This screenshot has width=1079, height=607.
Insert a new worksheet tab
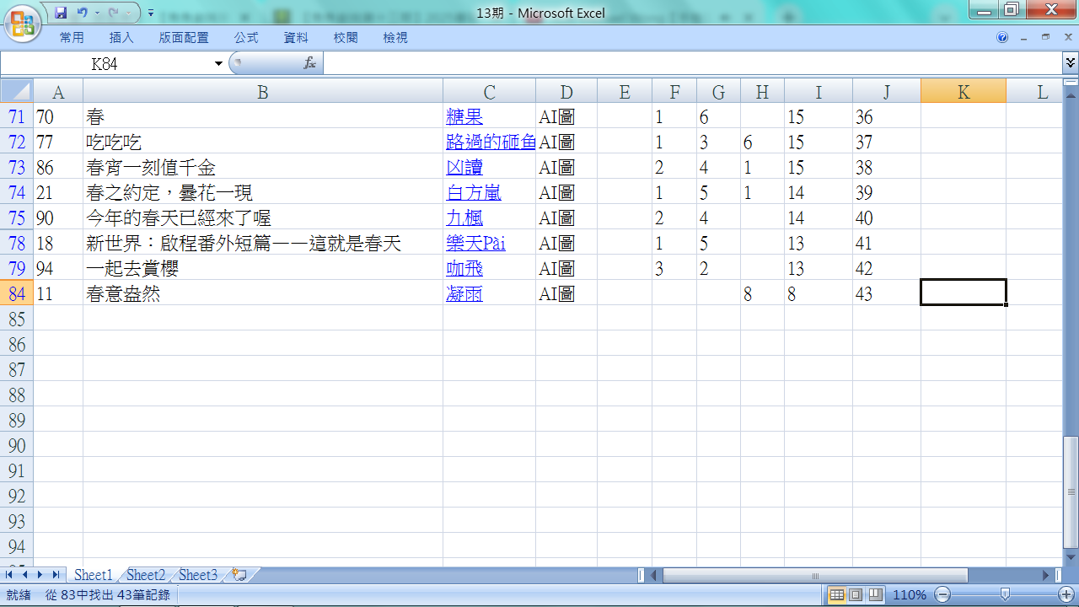point(239,575)
